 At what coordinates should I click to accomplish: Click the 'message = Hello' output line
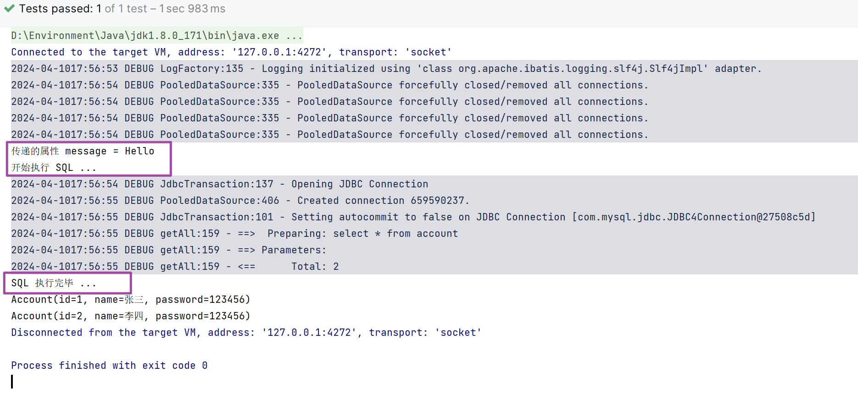pyautogui.click(x=83, y=151)
